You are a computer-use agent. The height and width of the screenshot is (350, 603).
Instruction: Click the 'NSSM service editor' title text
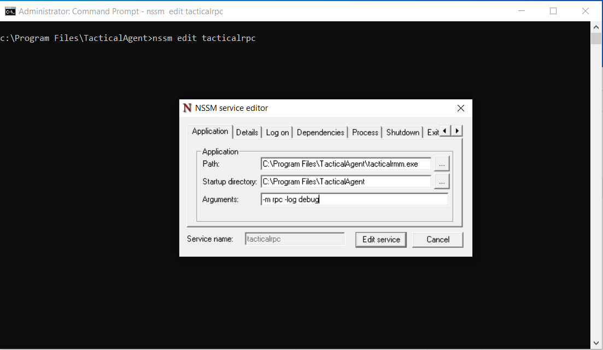pyautogui.click(x=231, y=108)
